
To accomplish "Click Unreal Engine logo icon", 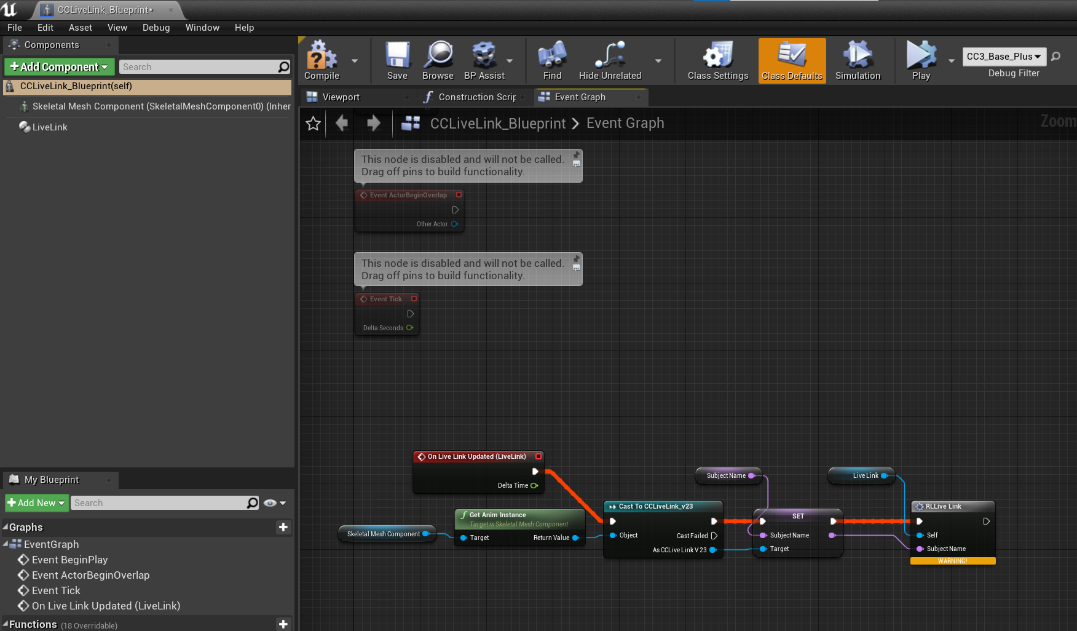I will [10, 10].
